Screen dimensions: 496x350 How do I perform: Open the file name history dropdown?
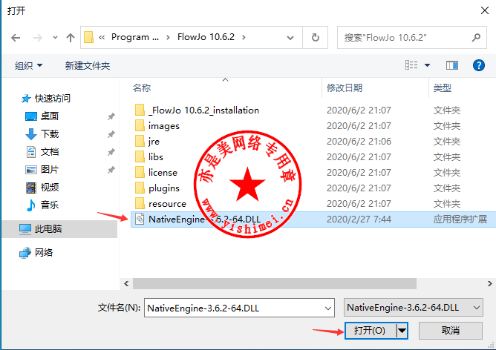tap(328, 308)
